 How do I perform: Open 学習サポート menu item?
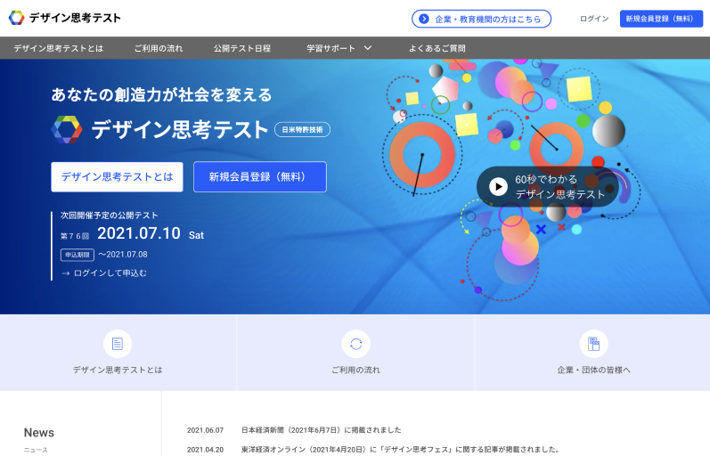[x=331, y=48]
